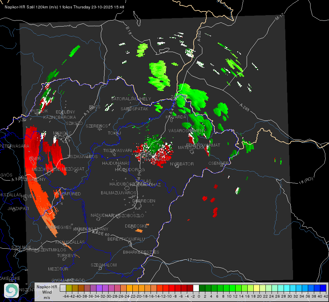Screen dimensions: 329x302
Task: Select the SZERENCS town label
Action: coord(96,126)
